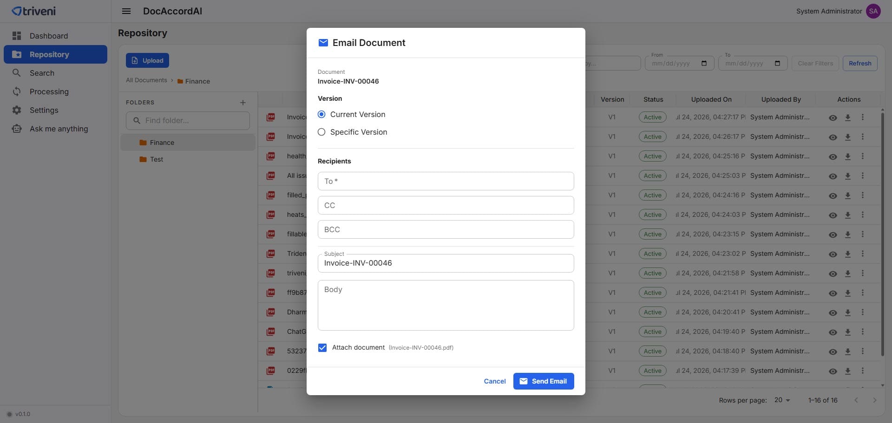
Task: Open the From date calendar picker icon
Action: 704,63
